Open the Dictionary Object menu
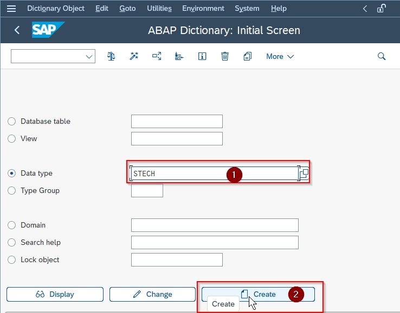The width and height of the screenshot is (400, 313). tap(56, 9)
